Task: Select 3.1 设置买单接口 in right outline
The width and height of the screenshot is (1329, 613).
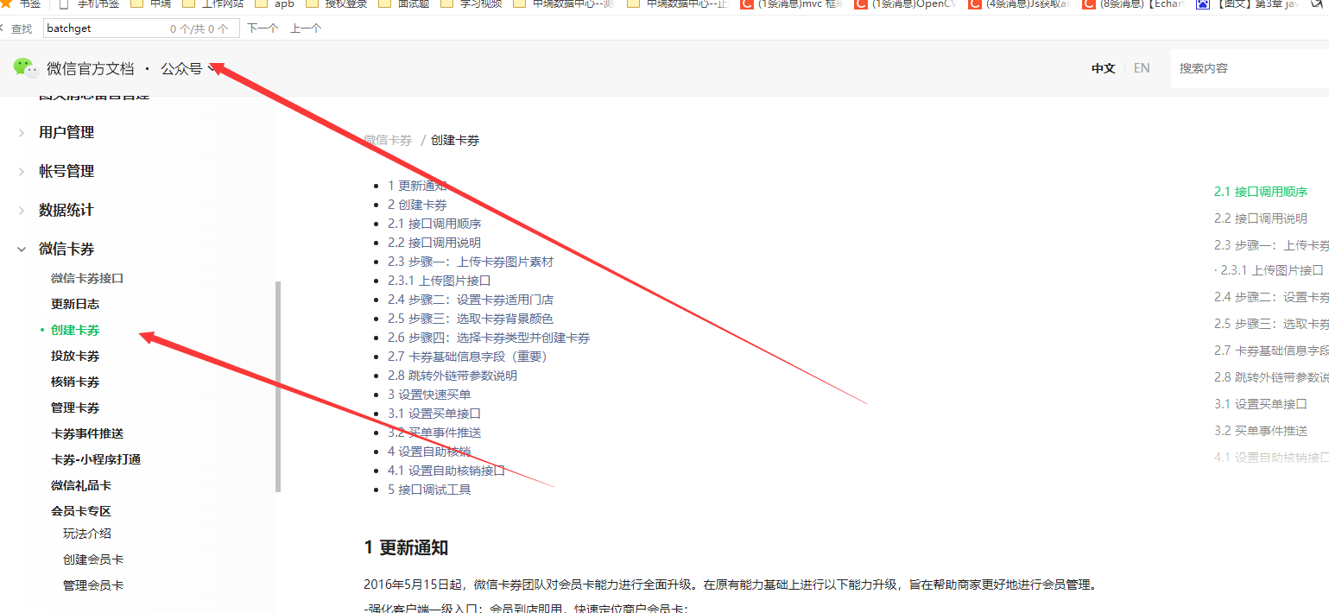Action: coord(1261,404)
